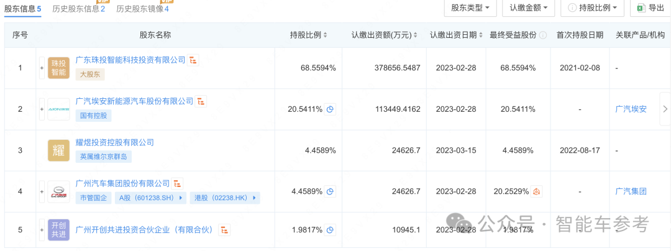Open equity structure icon for 广东珠投智能科技投资有限公司

pyautogui.click(x=193, y=60)
